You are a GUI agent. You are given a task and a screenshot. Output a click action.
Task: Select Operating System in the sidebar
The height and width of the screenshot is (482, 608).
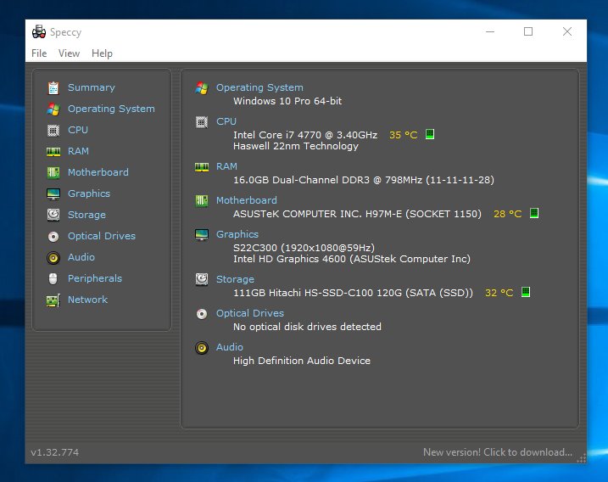click(110, 109)
